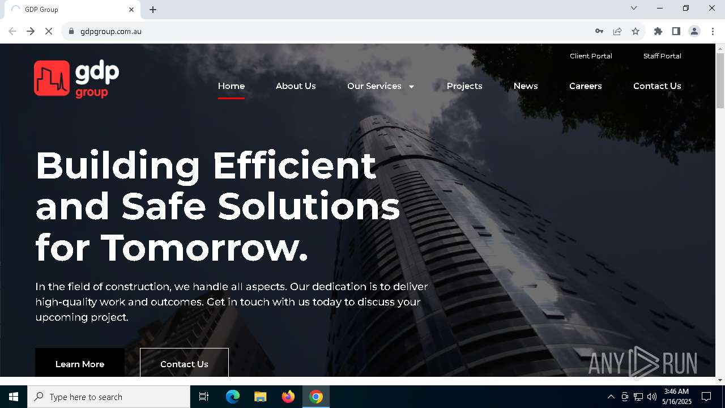
Task: Bookmark this tab with star
Action: pos(636,31)
